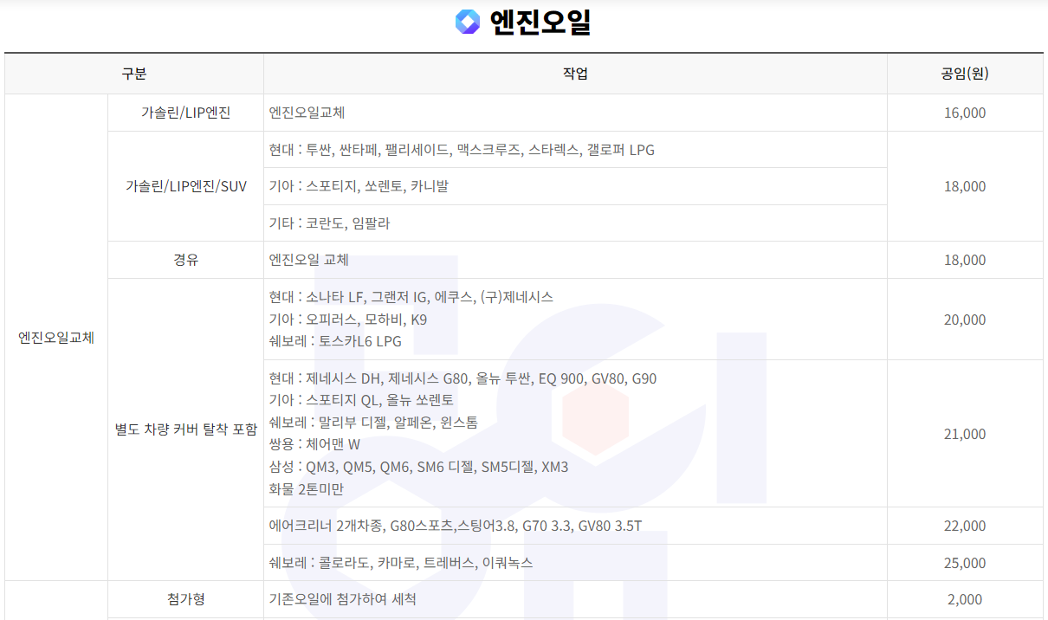Click the 경유 category cell
Image resolution: width=1048 pixels, height=620 pixels.
point(186,260)
